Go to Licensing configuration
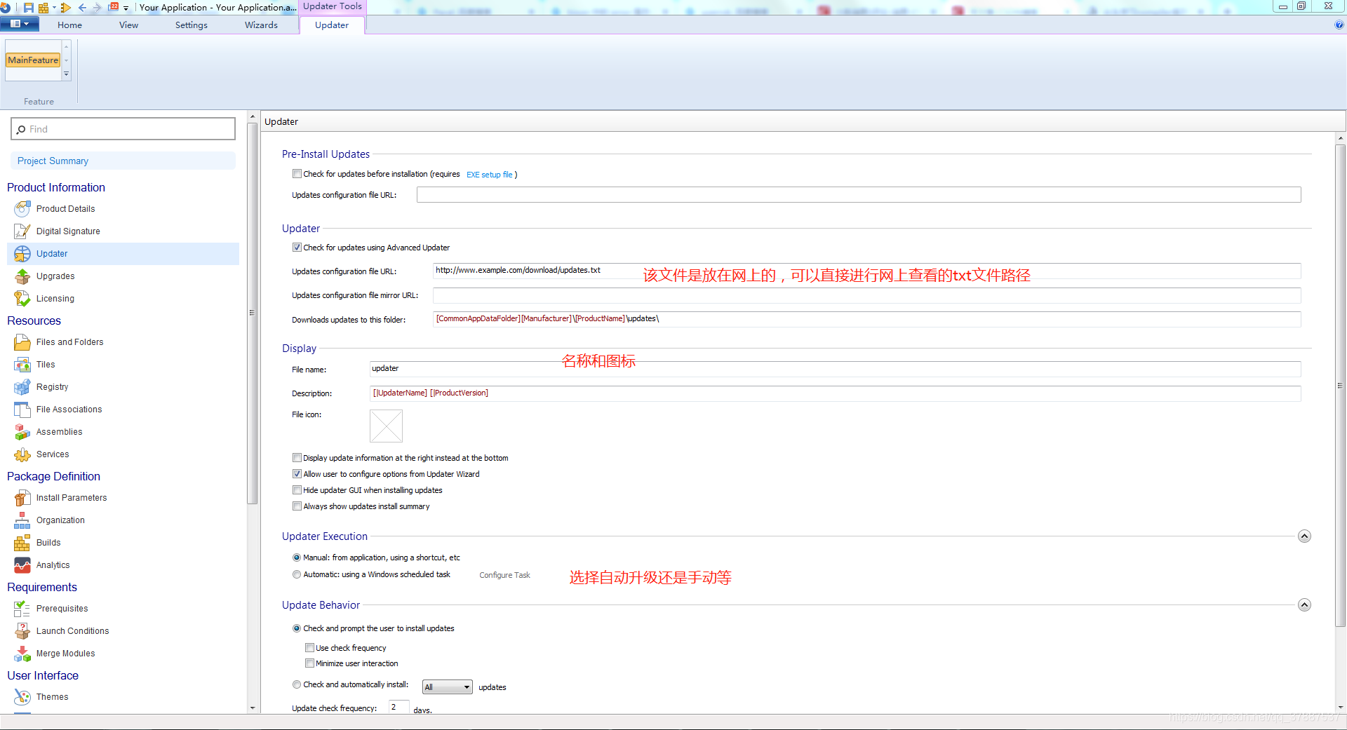This screenshot has width=1347, height=730. coord(55,298)
